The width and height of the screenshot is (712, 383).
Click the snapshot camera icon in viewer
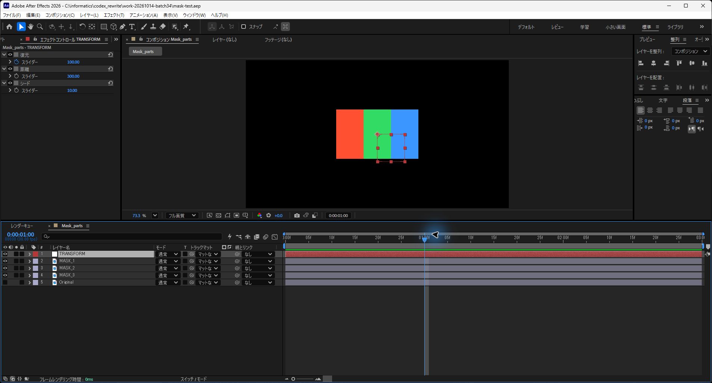click(x=297, y=216)
